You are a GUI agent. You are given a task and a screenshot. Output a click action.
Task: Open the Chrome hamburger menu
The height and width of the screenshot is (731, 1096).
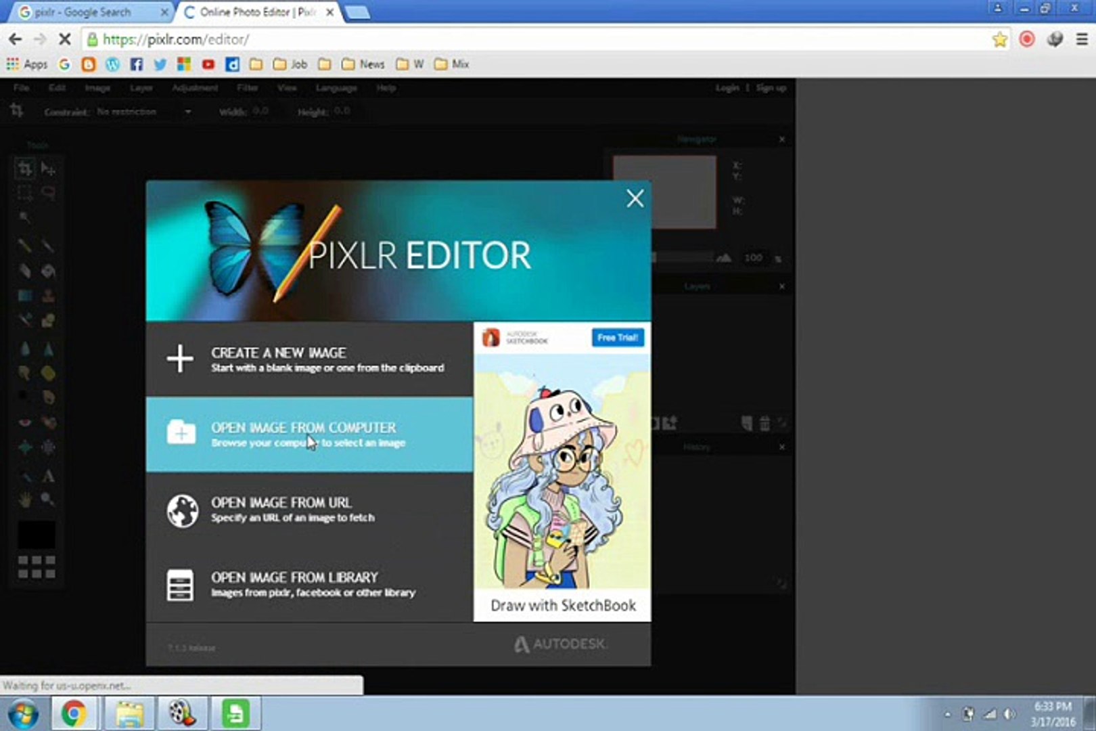coord(1082,39)
